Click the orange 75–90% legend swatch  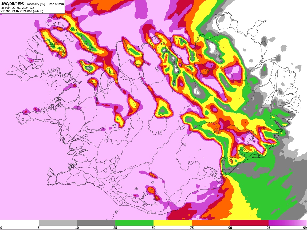click(x=211, y=223)
